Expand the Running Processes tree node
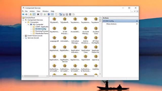162x91 pixels. coord(31,31)
